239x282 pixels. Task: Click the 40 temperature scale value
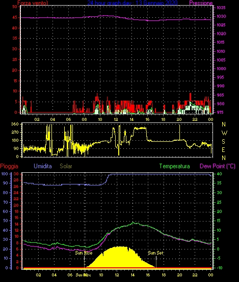219,174
